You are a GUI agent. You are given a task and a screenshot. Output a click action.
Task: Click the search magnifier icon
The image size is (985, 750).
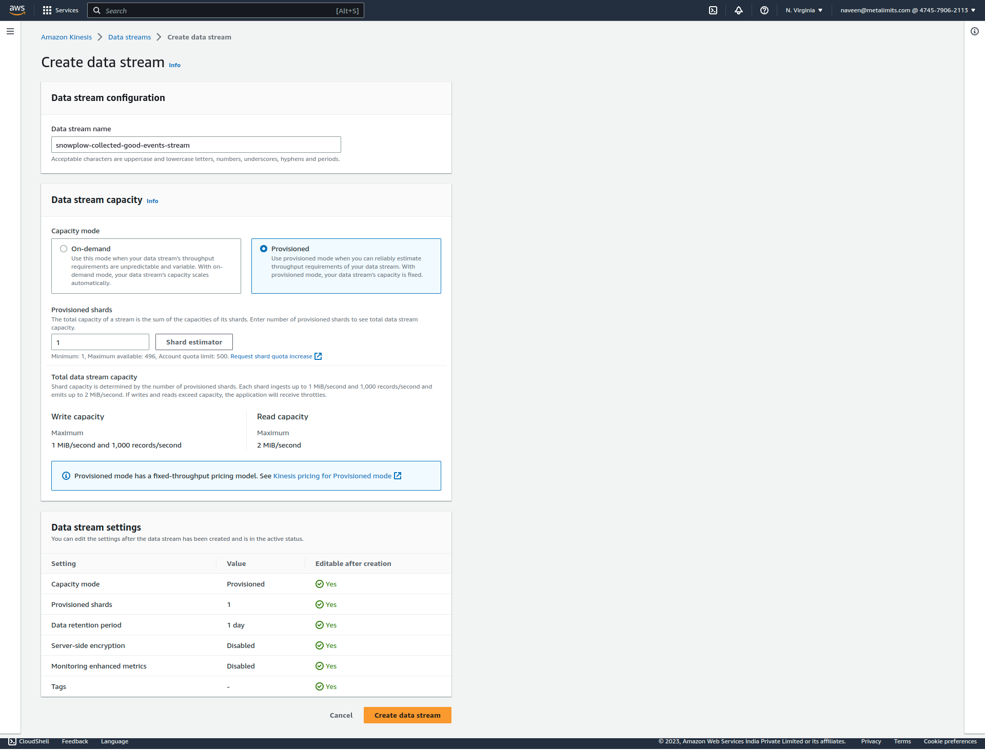tap(96, 10)
